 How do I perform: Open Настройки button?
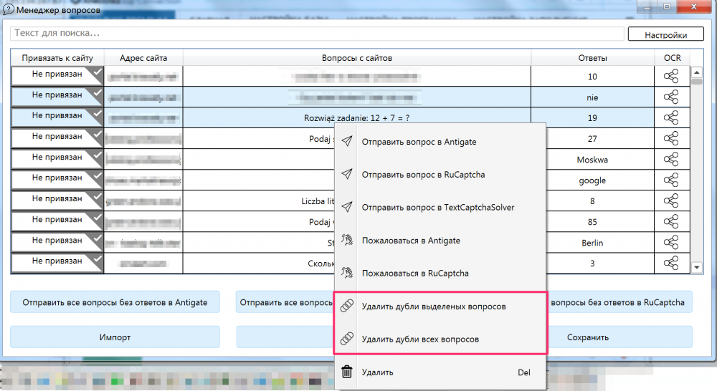click(666, 34)
